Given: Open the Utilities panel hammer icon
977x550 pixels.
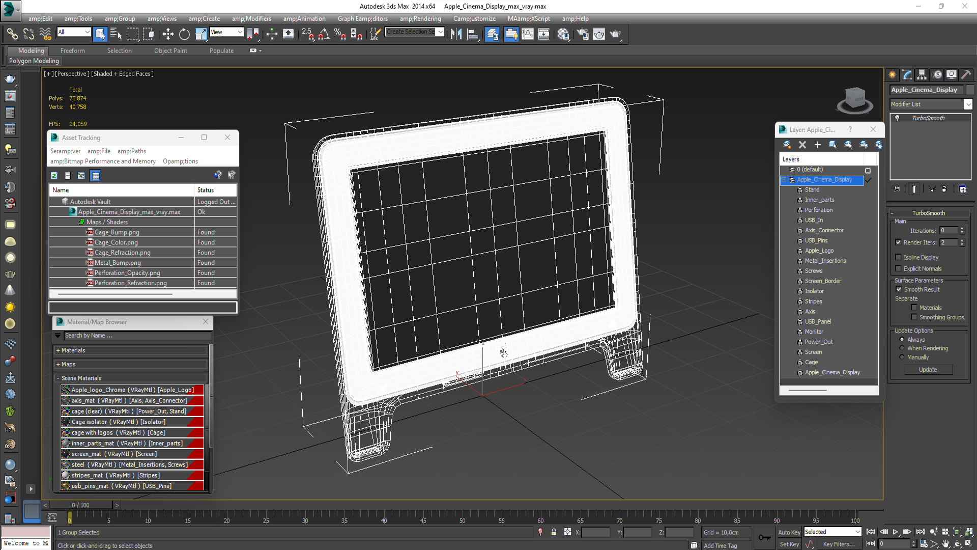Looking at the screenshot, I should coord(966,75).
